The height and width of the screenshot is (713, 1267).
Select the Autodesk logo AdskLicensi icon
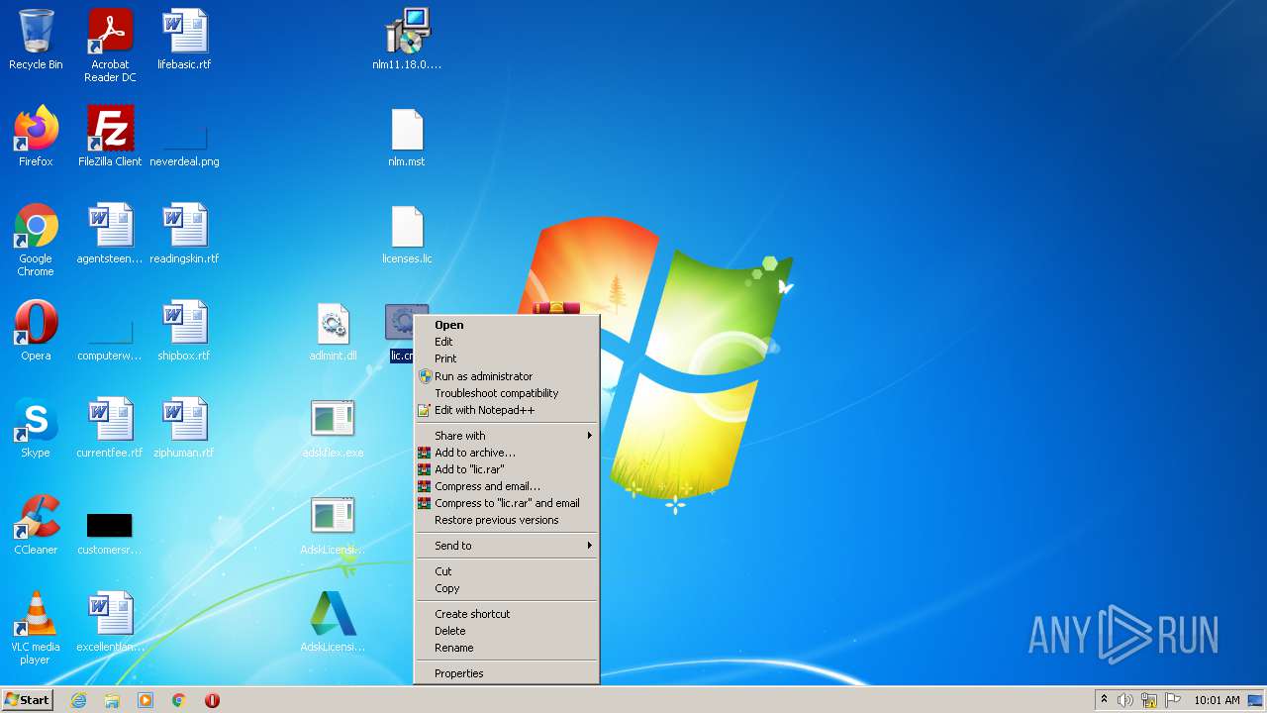[x=333, y=622]
